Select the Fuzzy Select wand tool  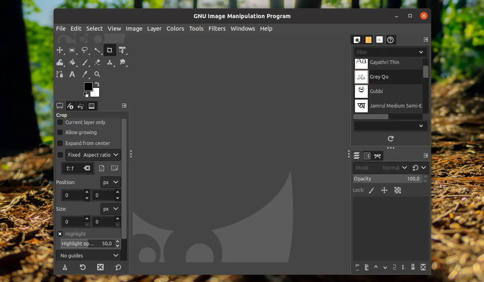tap(97, 50)
